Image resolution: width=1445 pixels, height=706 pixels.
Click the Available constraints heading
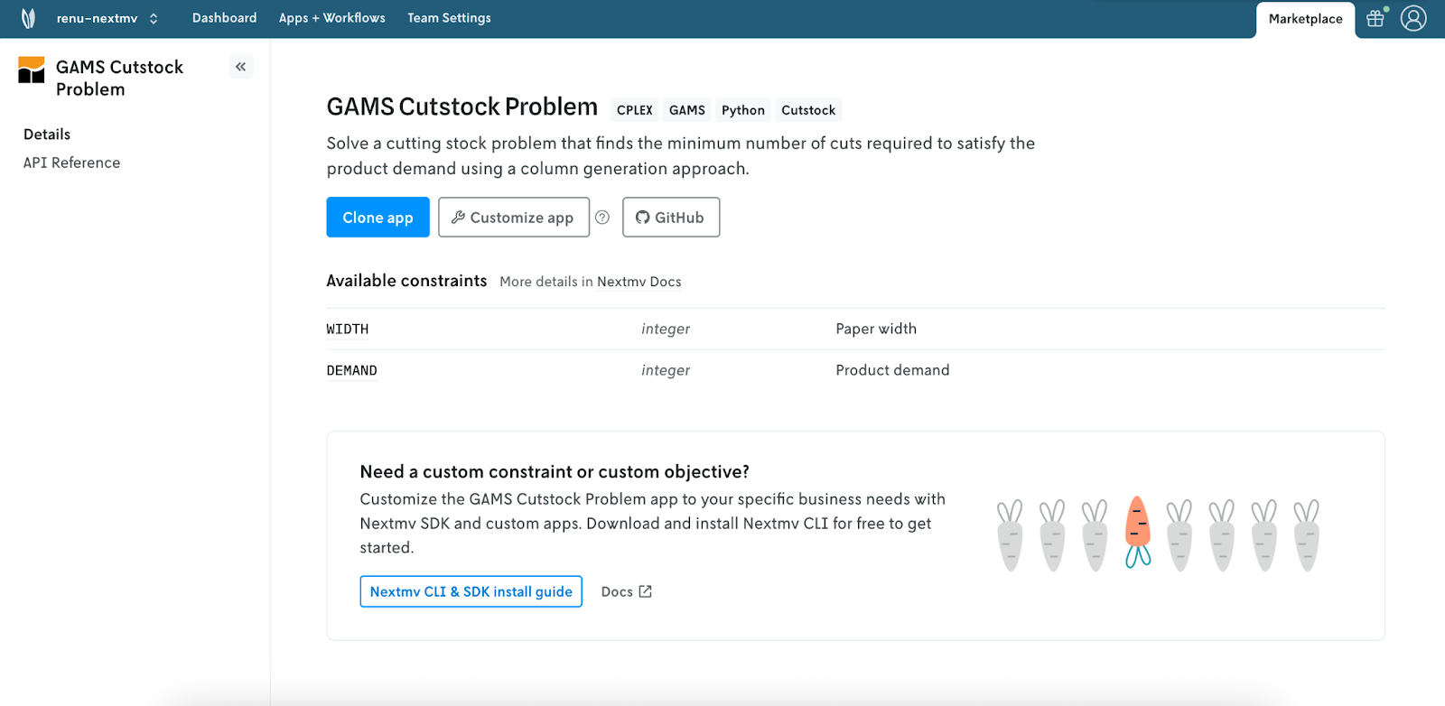click(406, 281)
